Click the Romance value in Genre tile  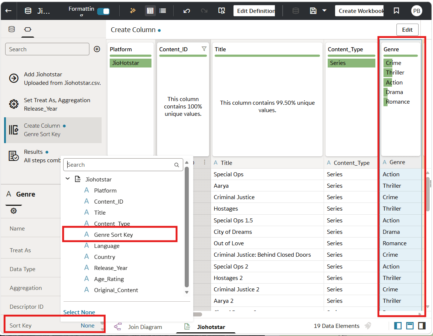click(398, 102)
